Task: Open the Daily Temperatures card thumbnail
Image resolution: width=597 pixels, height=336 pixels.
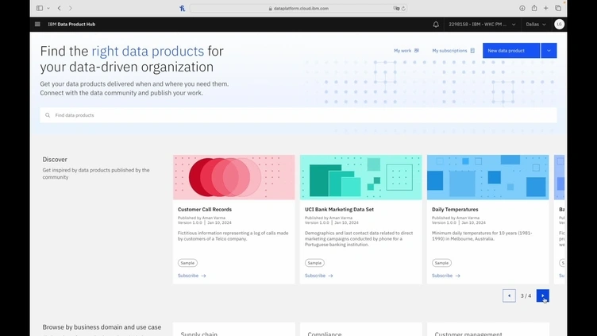Action: (x=487, y=176)
